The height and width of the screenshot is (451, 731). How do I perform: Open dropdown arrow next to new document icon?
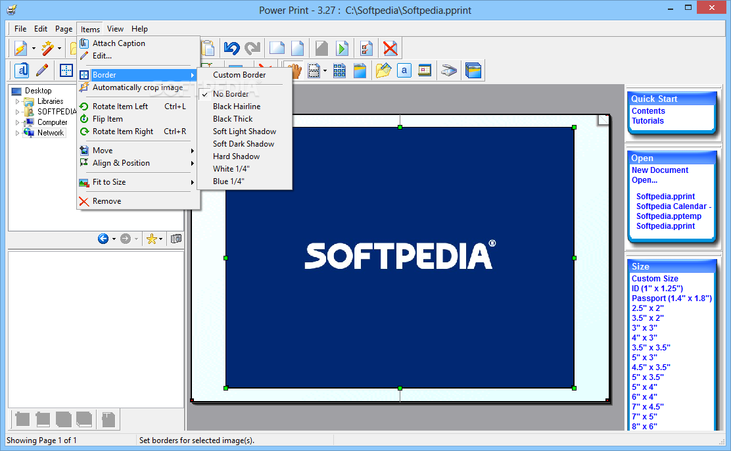(34, 49)
